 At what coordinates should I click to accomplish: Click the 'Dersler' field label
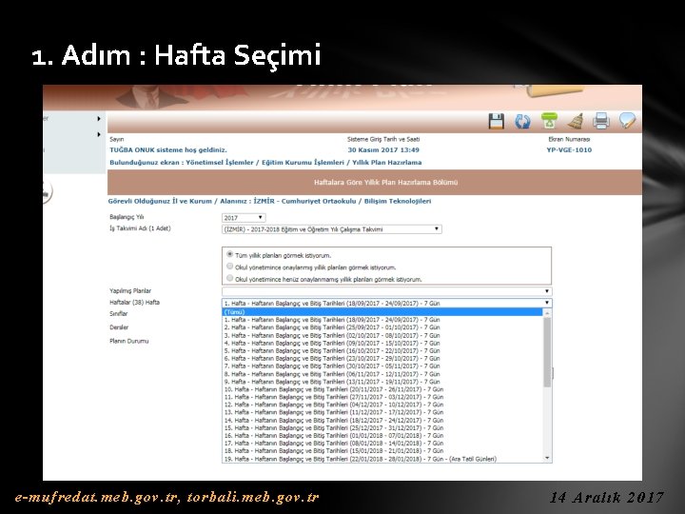(119, 327)
